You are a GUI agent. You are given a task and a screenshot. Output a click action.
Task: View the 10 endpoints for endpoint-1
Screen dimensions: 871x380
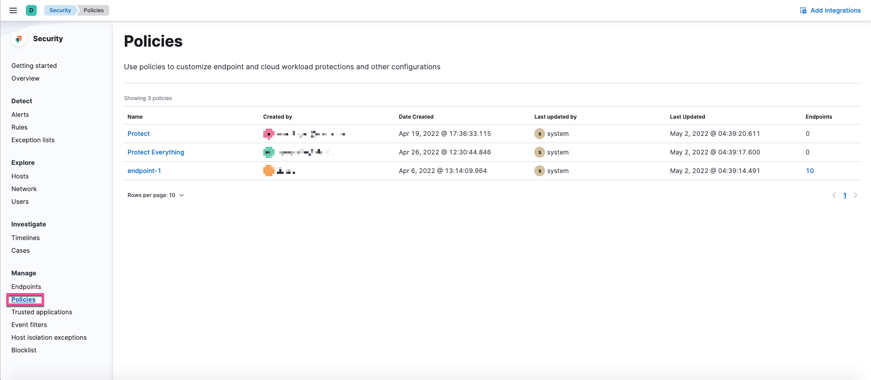click(810, 171)
